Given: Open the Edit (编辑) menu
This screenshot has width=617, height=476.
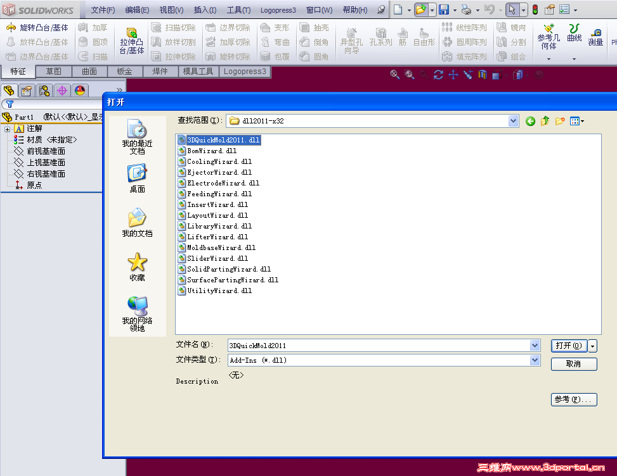Looking at the screenshot, I should (137, 10).
